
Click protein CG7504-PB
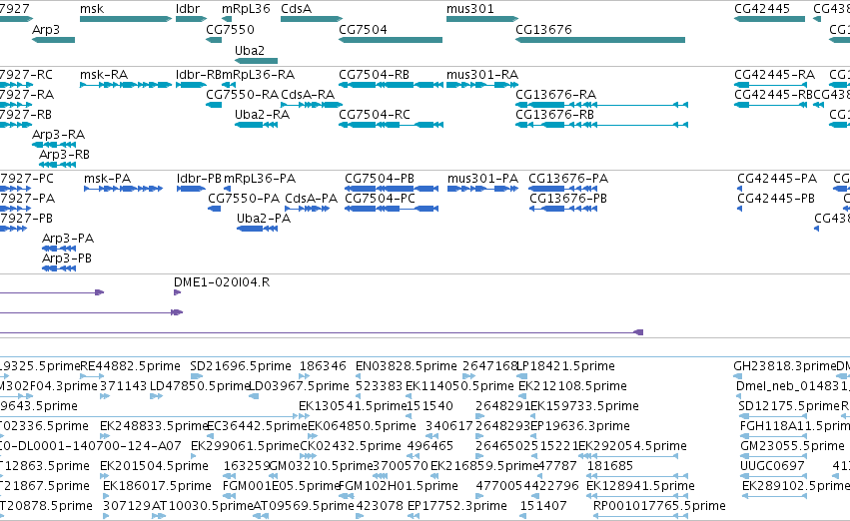tap(392, 189)
